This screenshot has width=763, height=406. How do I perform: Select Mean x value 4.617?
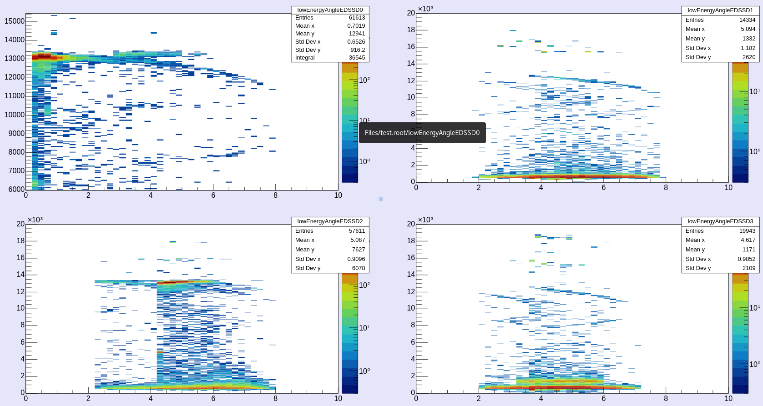coord(748,240)
